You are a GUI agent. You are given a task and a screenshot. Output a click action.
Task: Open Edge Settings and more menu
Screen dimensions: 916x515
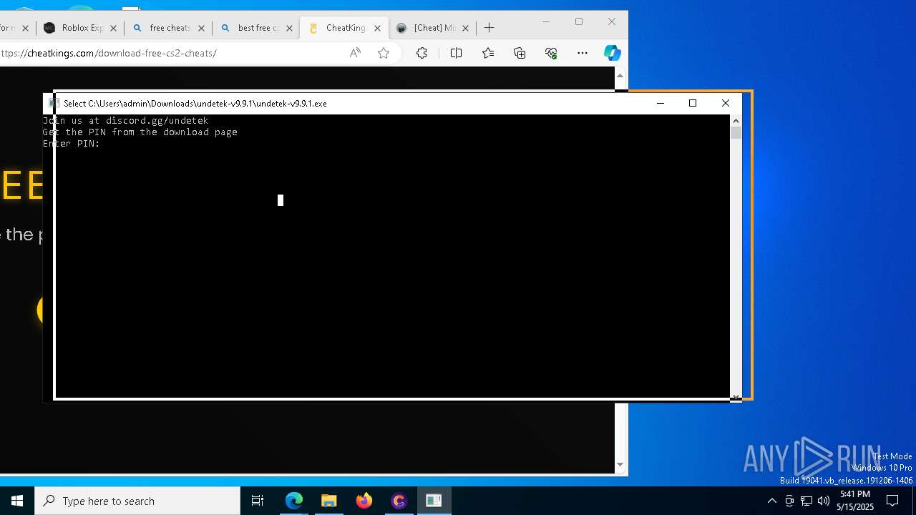click(583, 53)
